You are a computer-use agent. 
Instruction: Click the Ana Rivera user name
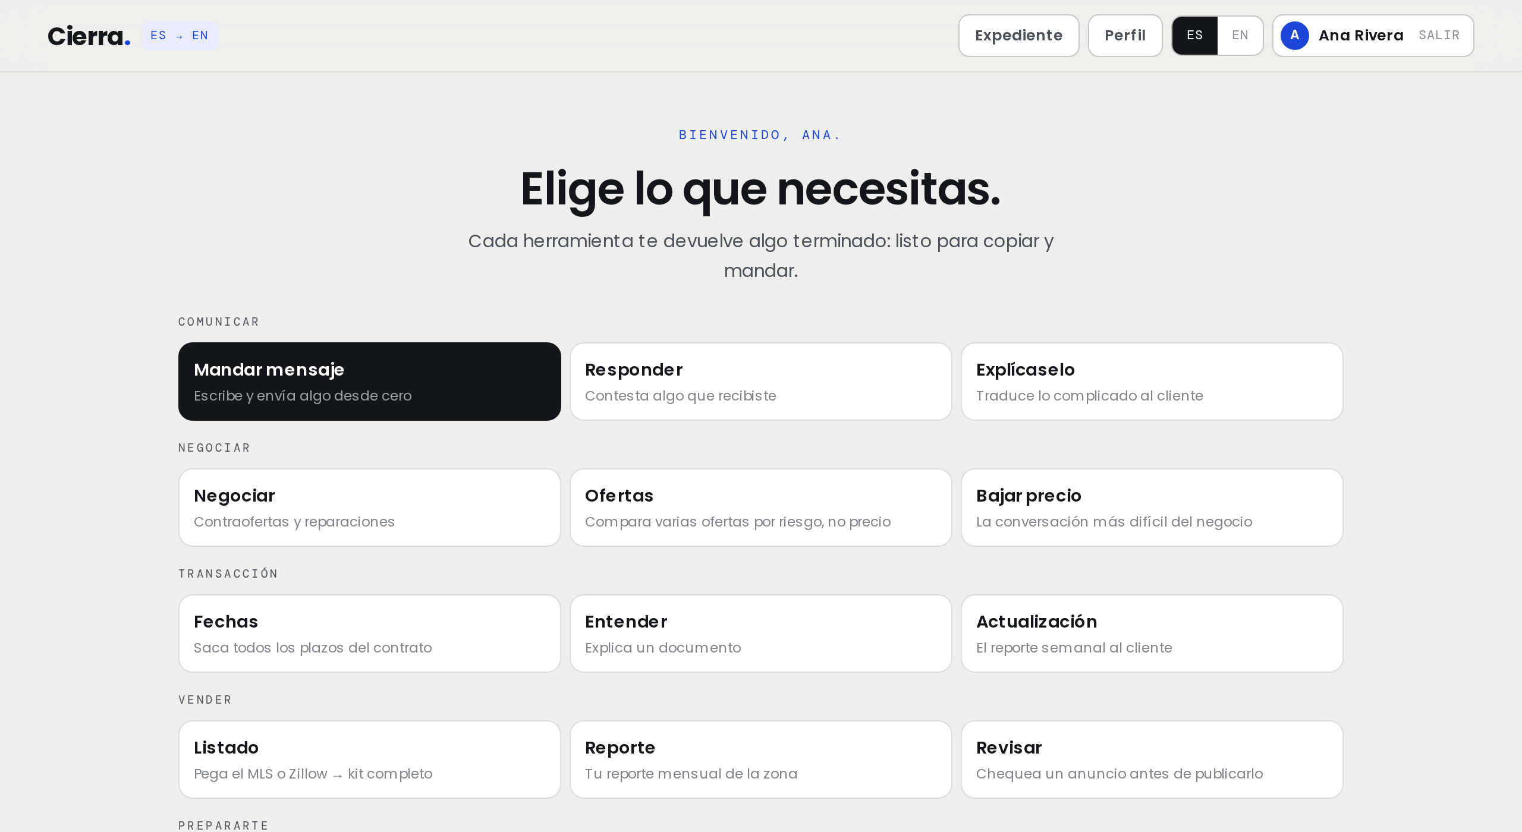1361,36
